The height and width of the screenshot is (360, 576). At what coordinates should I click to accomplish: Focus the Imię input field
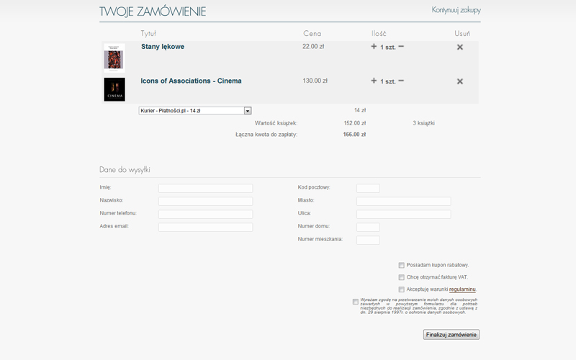[205, 189]
